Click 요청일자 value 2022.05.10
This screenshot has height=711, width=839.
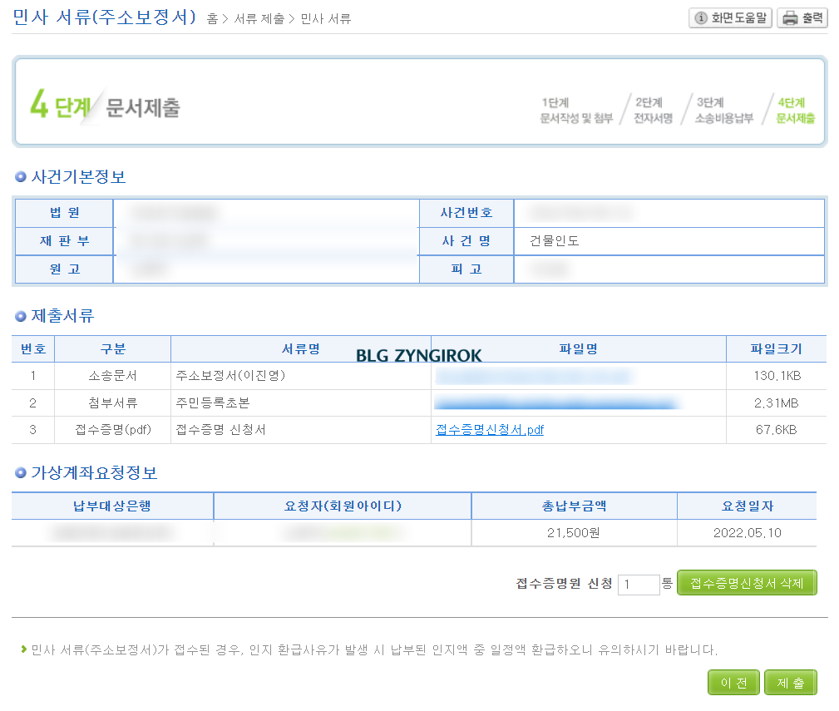[x=747, y=533]
